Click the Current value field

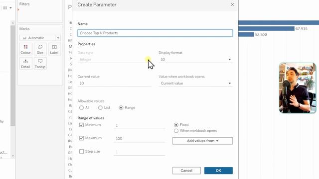pos(114,84)
